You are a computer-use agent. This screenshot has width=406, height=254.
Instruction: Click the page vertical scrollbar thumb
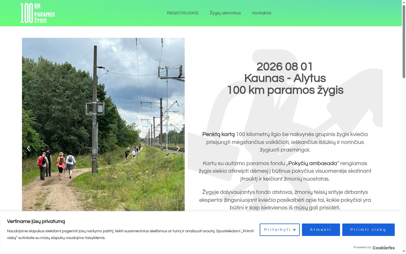click(x=404, y=41)
